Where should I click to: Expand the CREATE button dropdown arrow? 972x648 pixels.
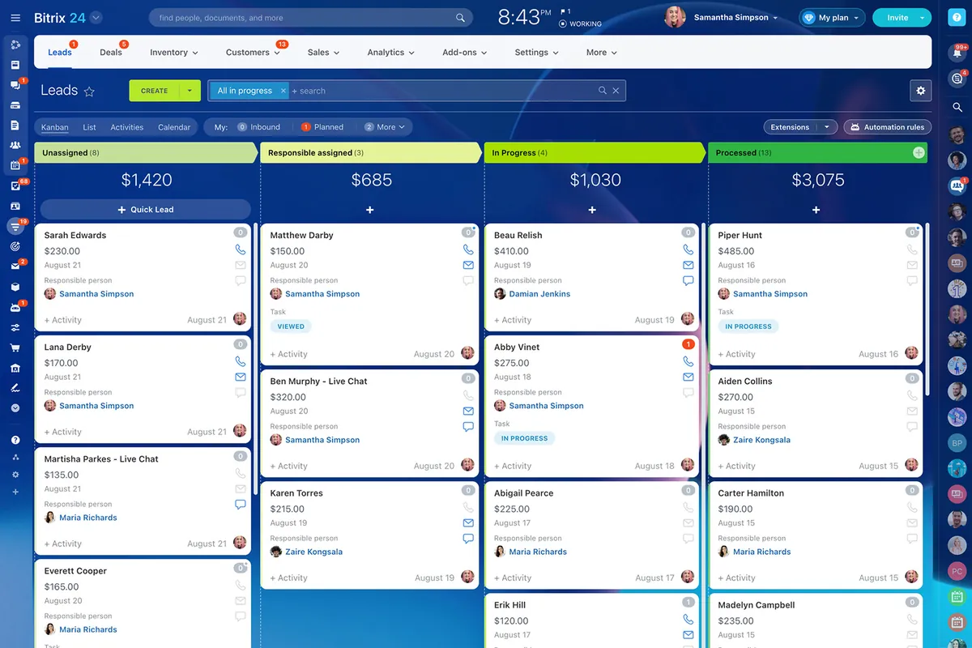point(190,91)
